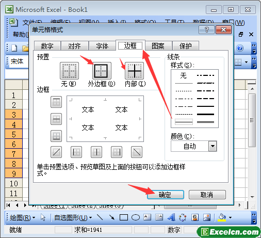Toggle the inside horizontal border button
The height and width of the screenshot is (238, 261).
point(56,119)
